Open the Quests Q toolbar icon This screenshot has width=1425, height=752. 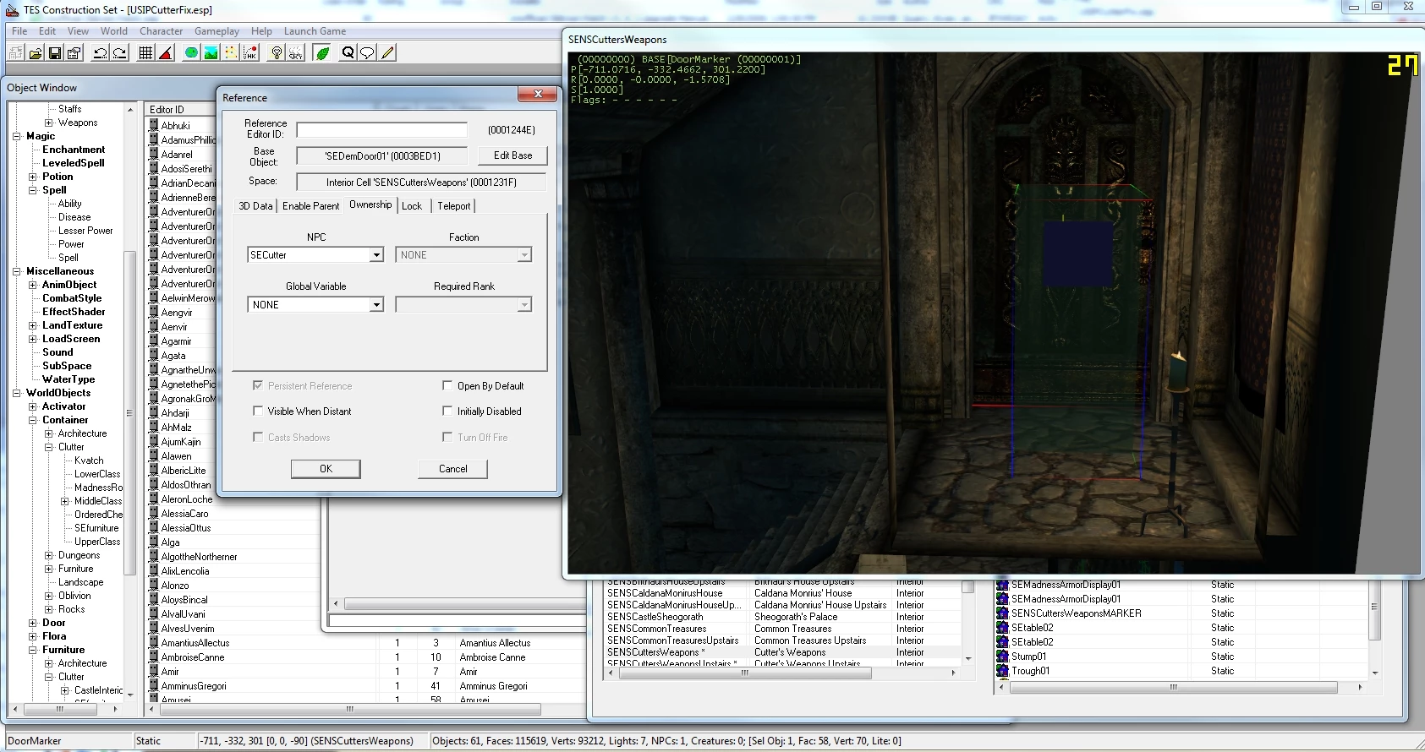click(348, 53)
